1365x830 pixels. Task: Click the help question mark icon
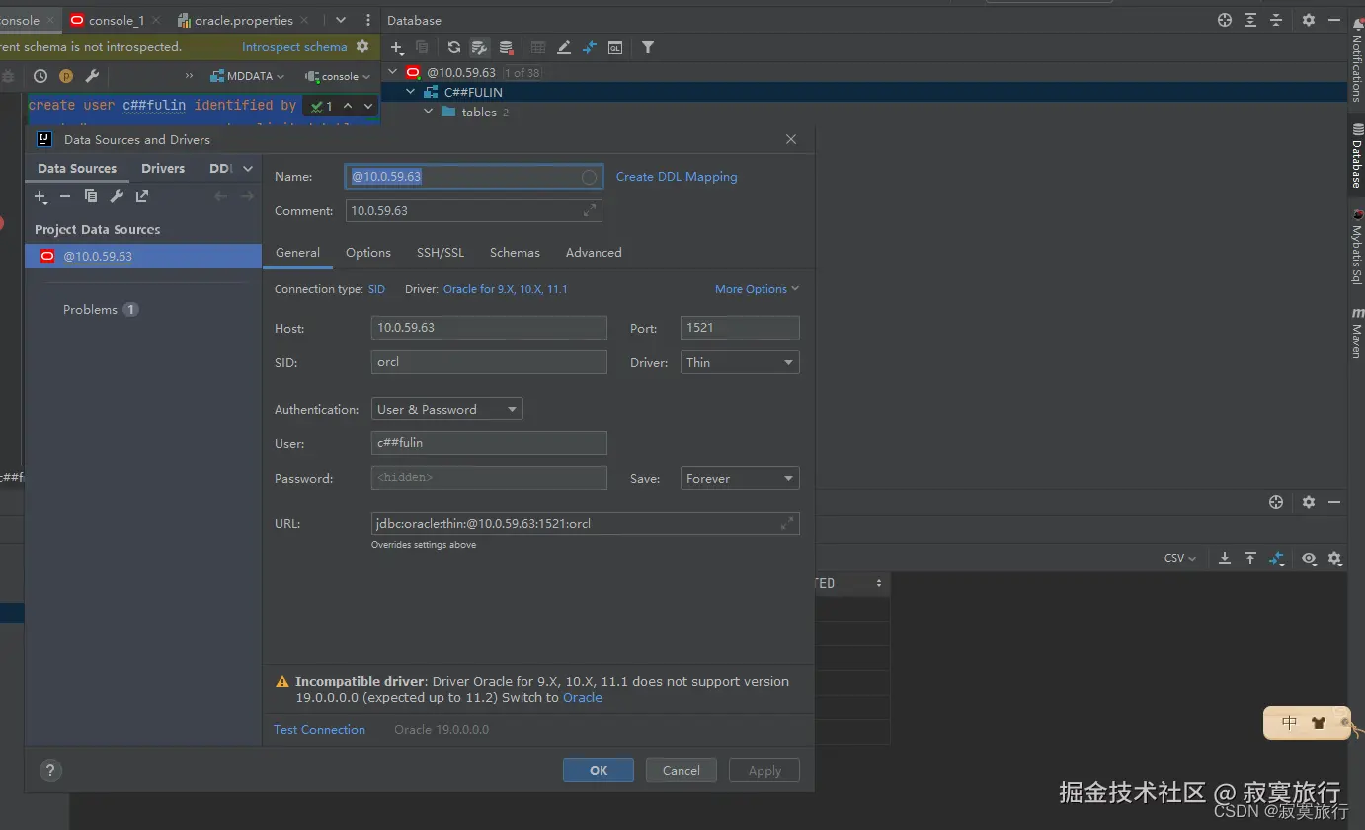(x=50, y=771)
